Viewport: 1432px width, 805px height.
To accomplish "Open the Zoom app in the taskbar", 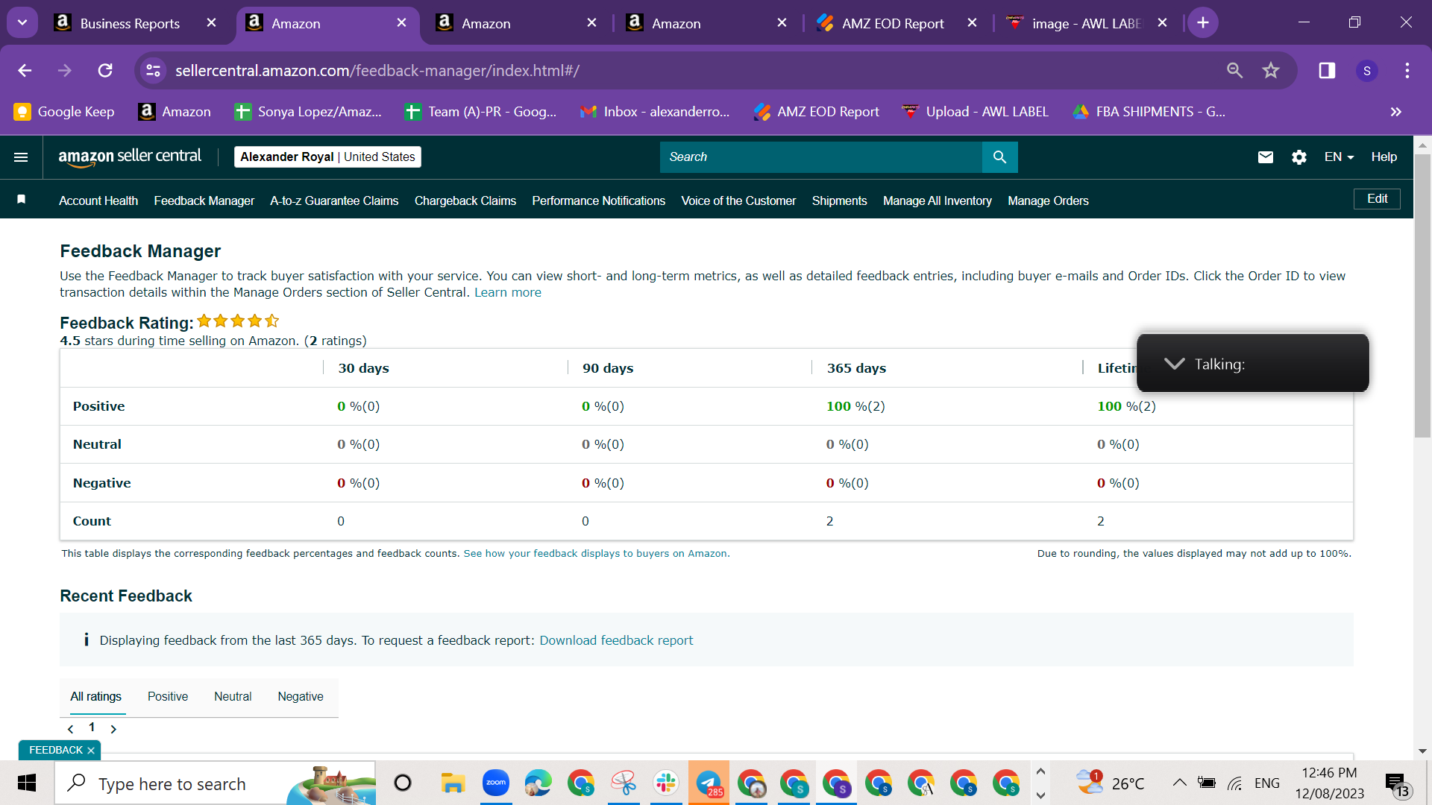I will pos(496,783).
